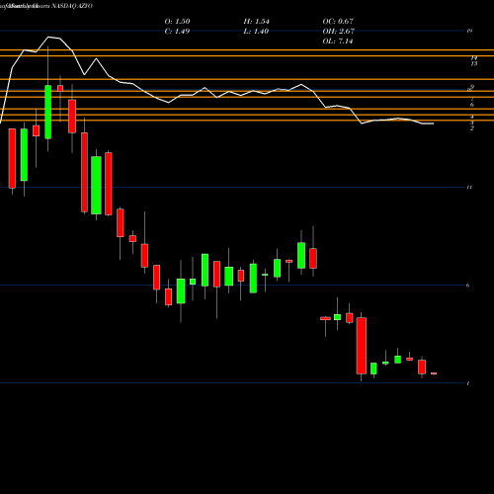494x494 pixels.
Task: Select the open price O: 1.50
Action: [x=177, y=22]
